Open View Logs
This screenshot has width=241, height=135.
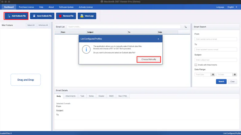tap(87, 16)
